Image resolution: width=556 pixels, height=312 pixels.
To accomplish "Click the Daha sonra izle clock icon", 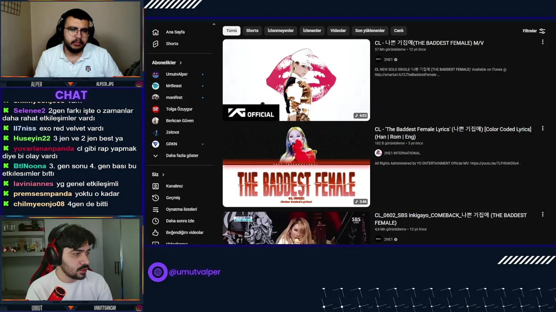I will tap(156, 221).
